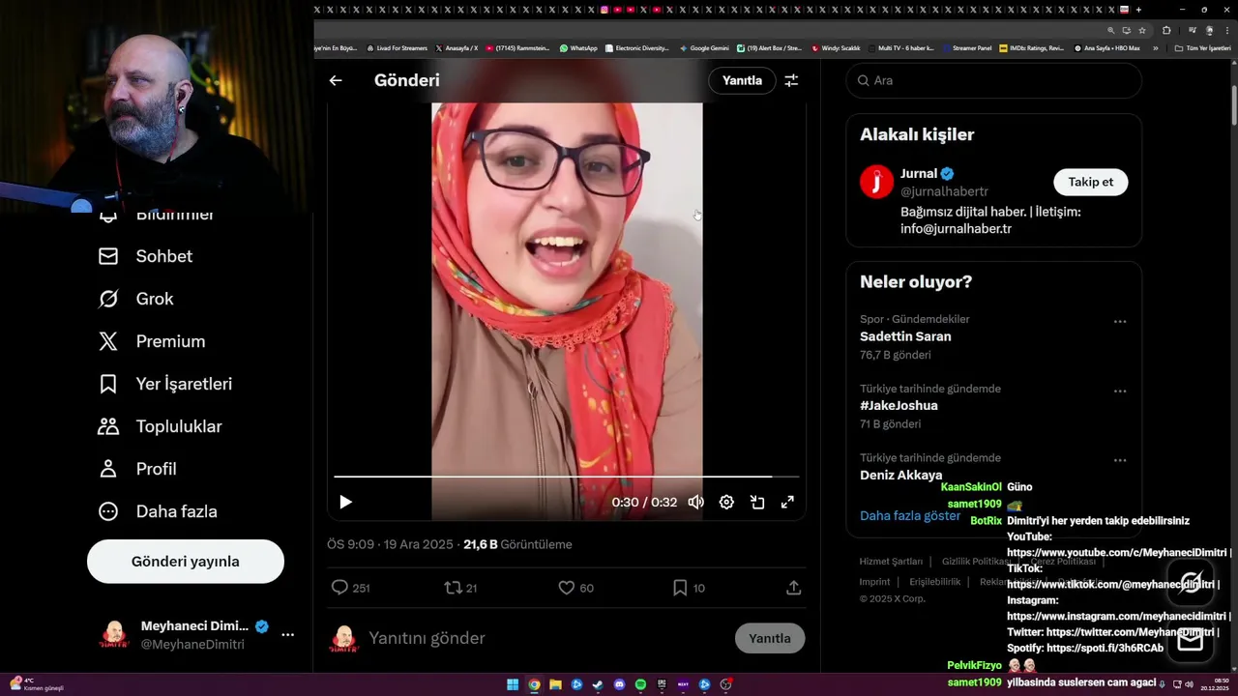Viewport: 1238px width, 696px height.
Task: Click Daha fazla göster under trends
Action: (910, 516)
